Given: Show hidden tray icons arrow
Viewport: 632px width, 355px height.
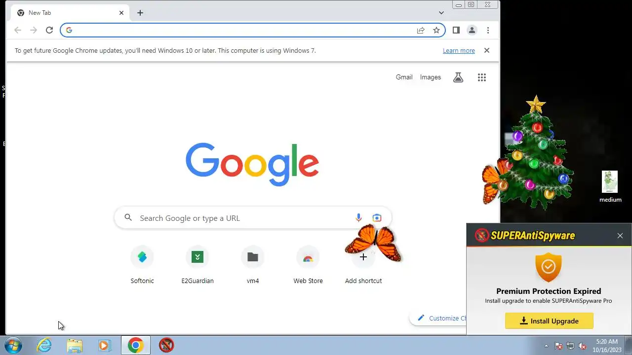Looking at the screenshot, I should [x=546, y=346].
